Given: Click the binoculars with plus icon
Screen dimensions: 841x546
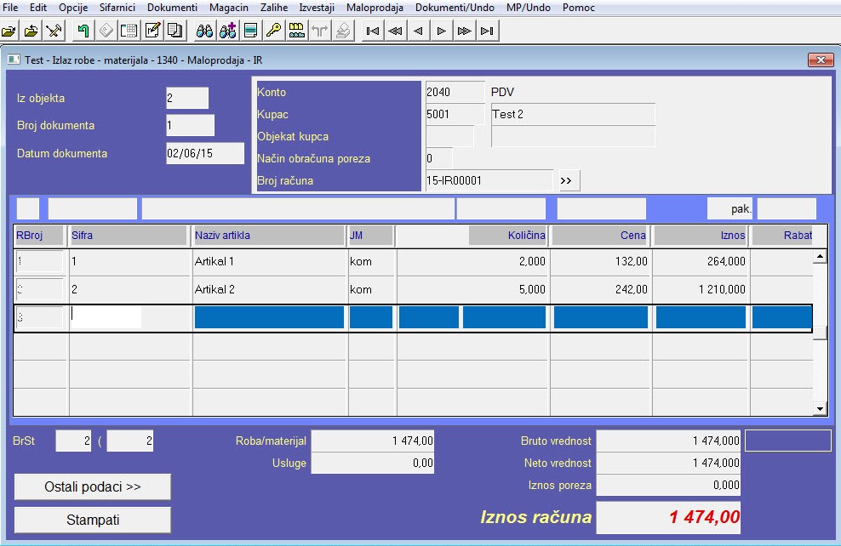Looking at the screenshot, I should click(227, 31).
